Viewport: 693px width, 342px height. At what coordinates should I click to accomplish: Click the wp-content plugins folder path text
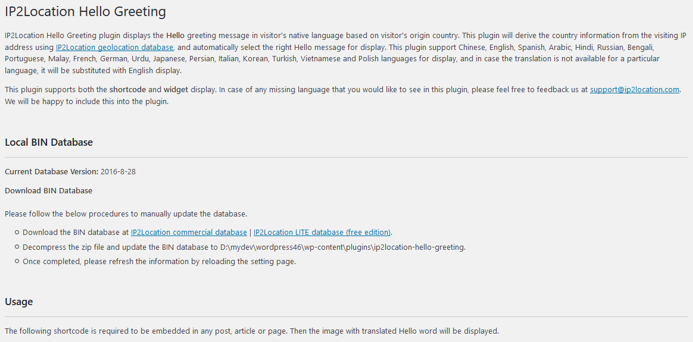342,247
